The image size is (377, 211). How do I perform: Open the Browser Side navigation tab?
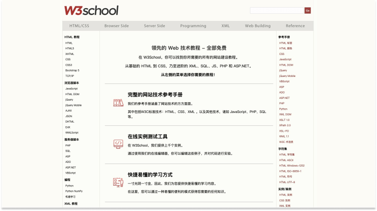(x=116, y=26)
